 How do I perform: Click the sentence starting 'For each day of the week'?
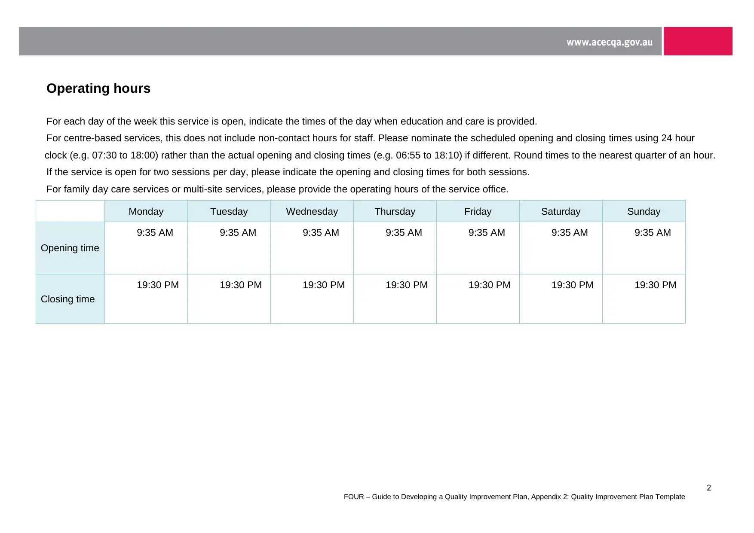[292, 121]
